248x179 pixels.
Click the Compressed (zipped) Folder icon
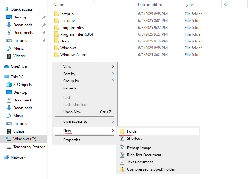tap(122, 169)
